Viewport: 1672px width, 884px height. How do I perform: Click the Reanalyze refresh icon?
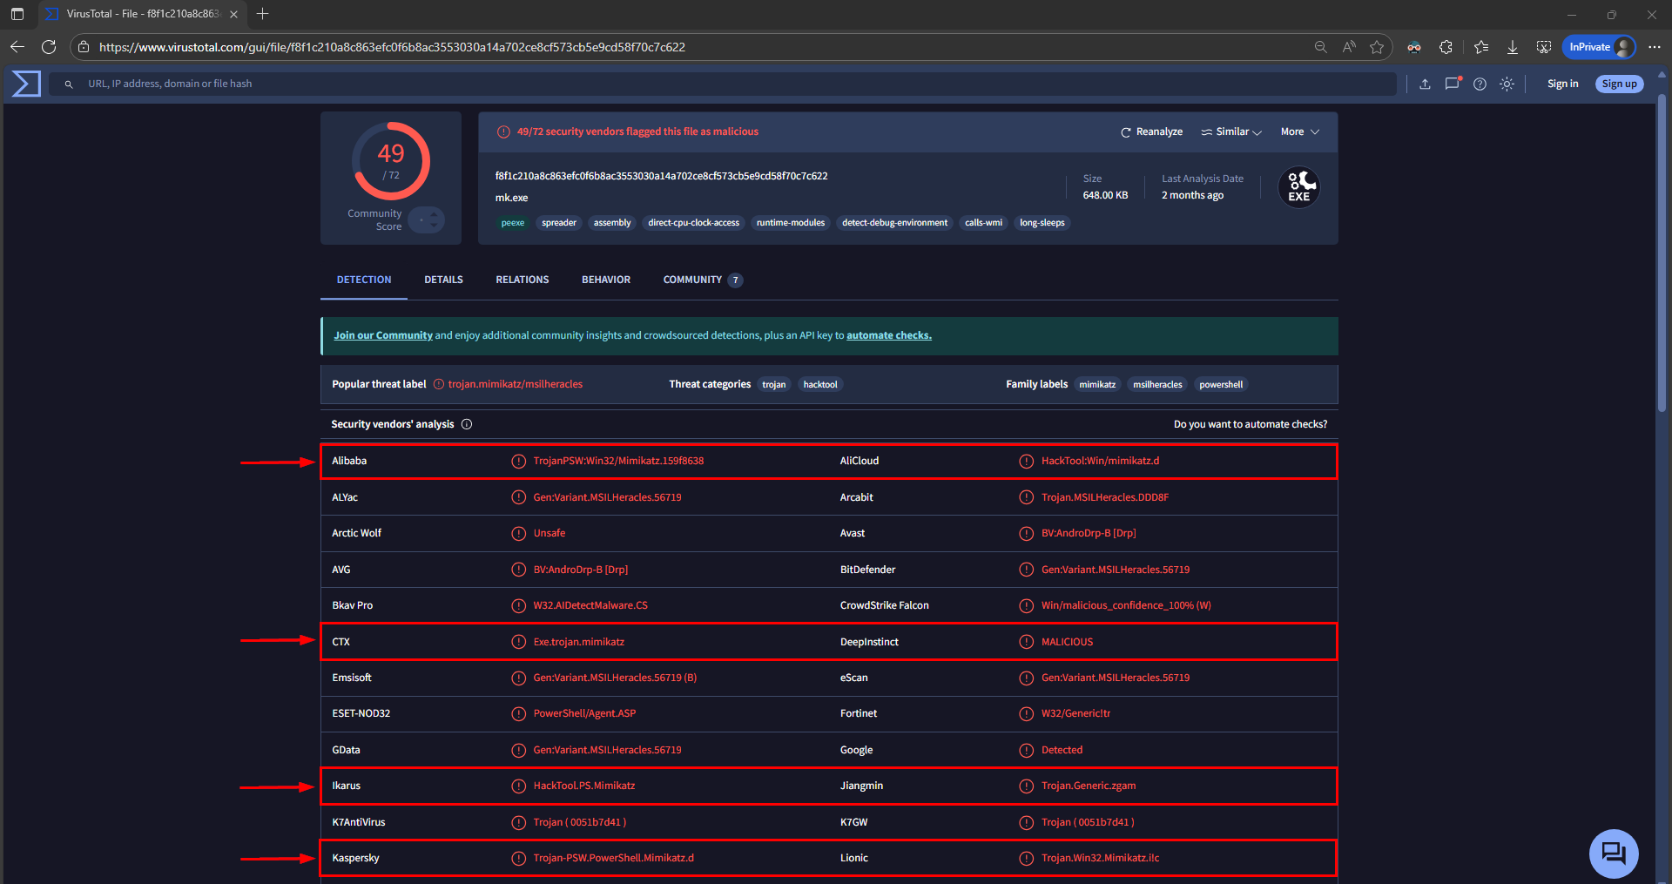[1125, 132]
